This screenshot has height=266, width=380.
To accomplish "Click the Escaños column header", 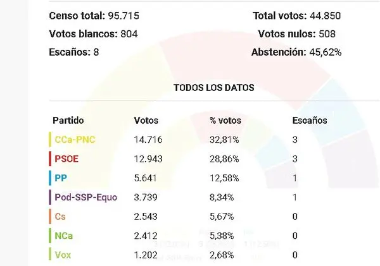I will point(310,121).
